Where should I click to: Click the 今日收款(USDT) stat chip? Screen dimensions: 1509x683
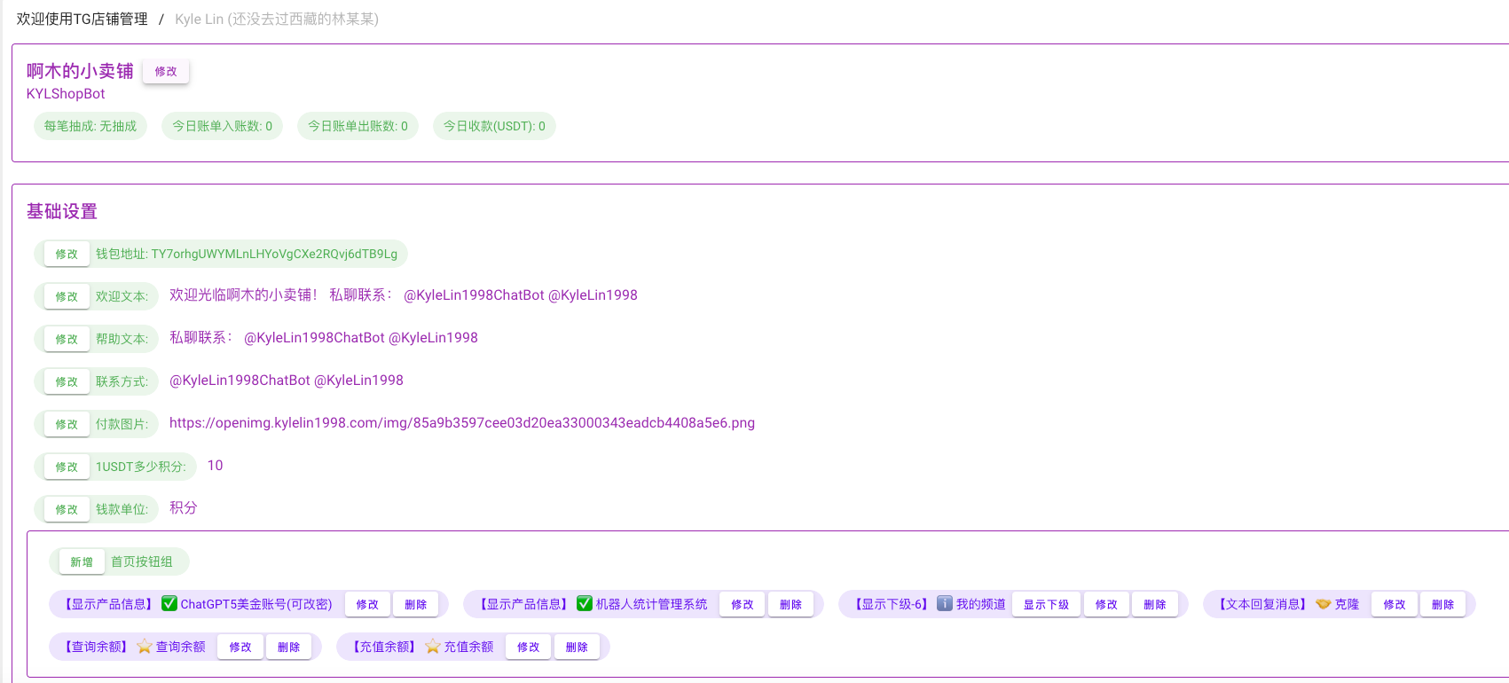(494, 126)
